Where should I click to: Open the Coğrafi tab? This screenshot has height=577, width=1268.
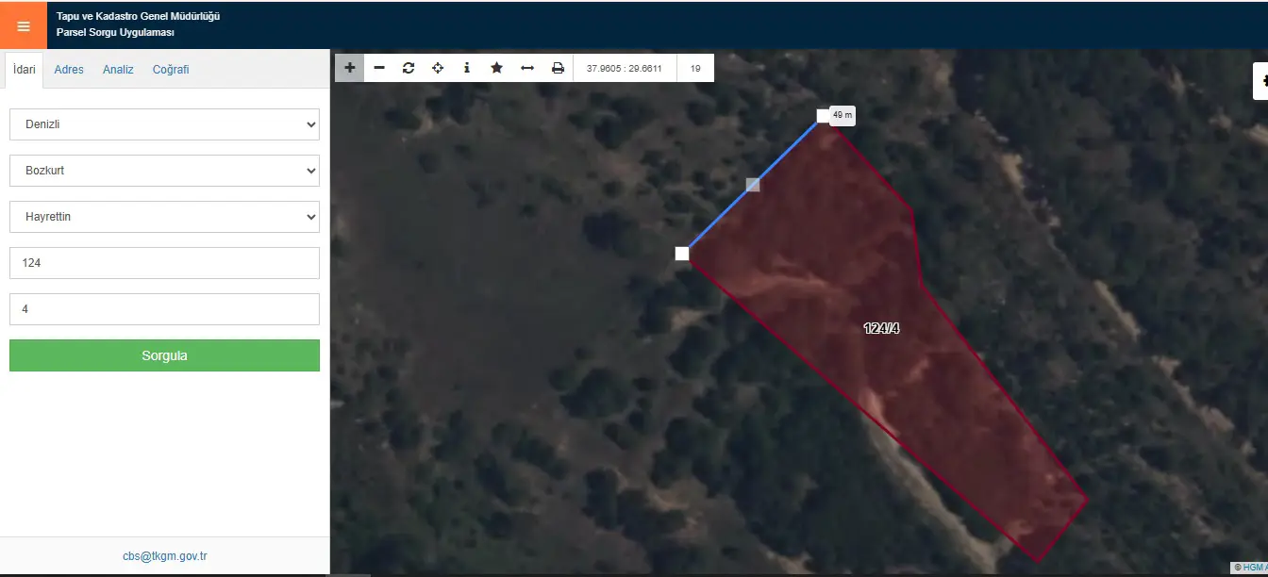[x=171, y=70]
